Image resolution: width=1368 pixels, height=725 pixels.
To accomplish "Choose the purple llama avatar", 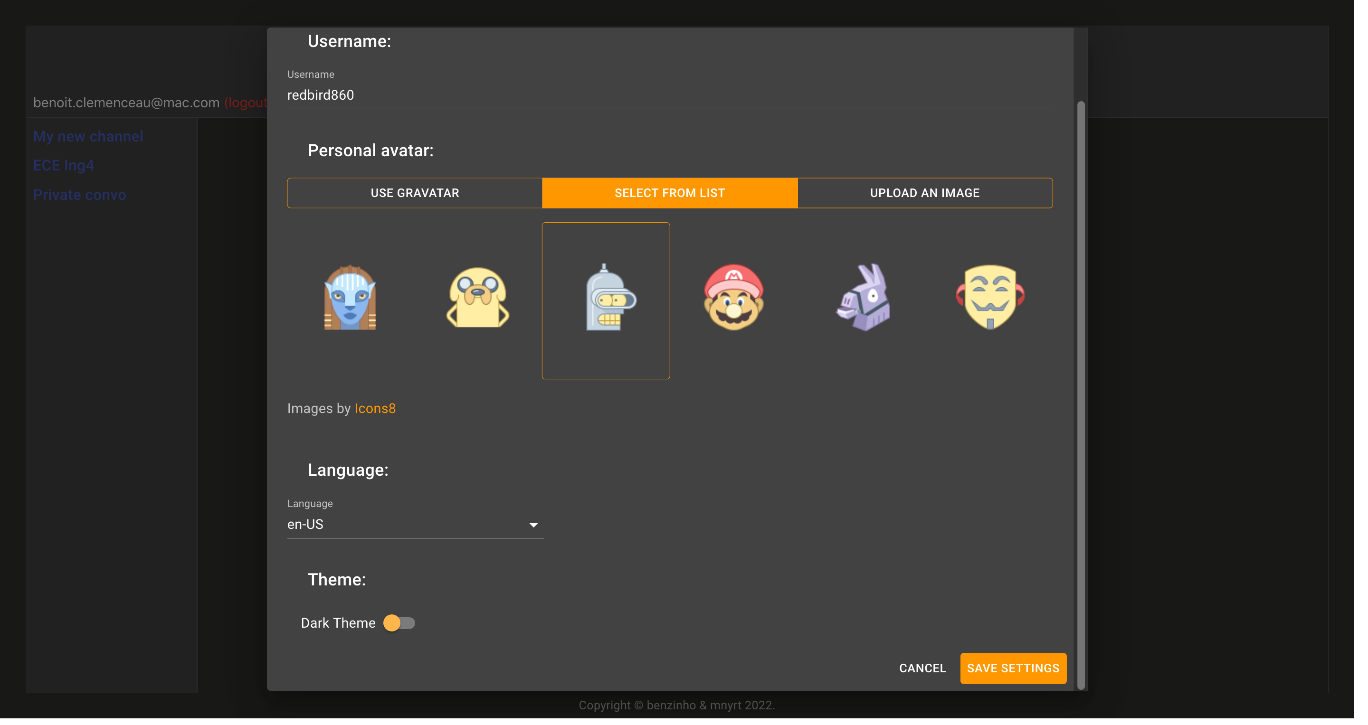I will point(863,298).
